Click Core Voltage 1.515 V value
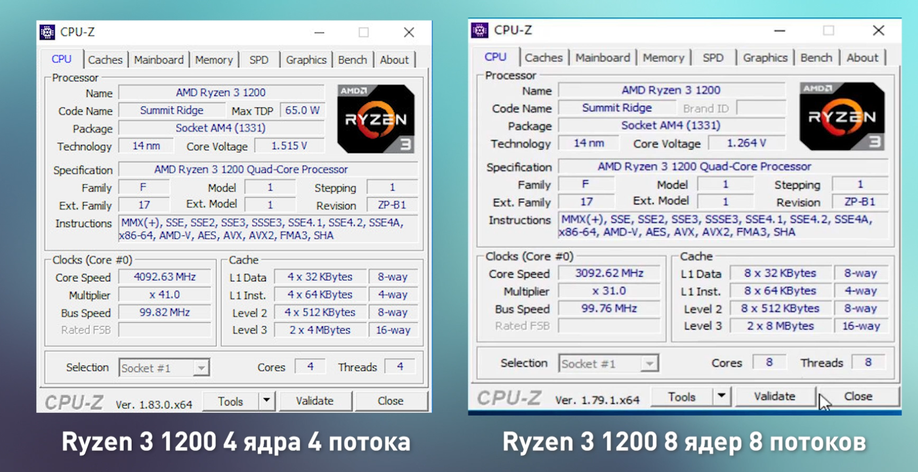 [x=289, y=146]
